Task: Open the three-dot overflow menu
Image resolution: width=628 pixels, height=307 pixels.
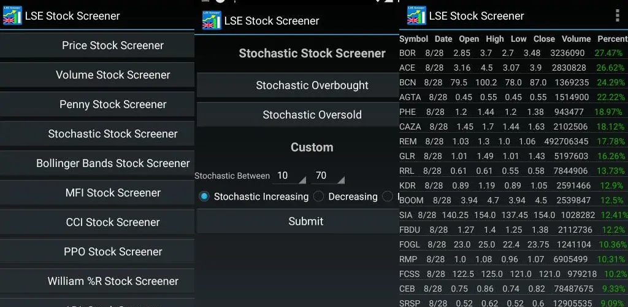Action: (617, 15)
